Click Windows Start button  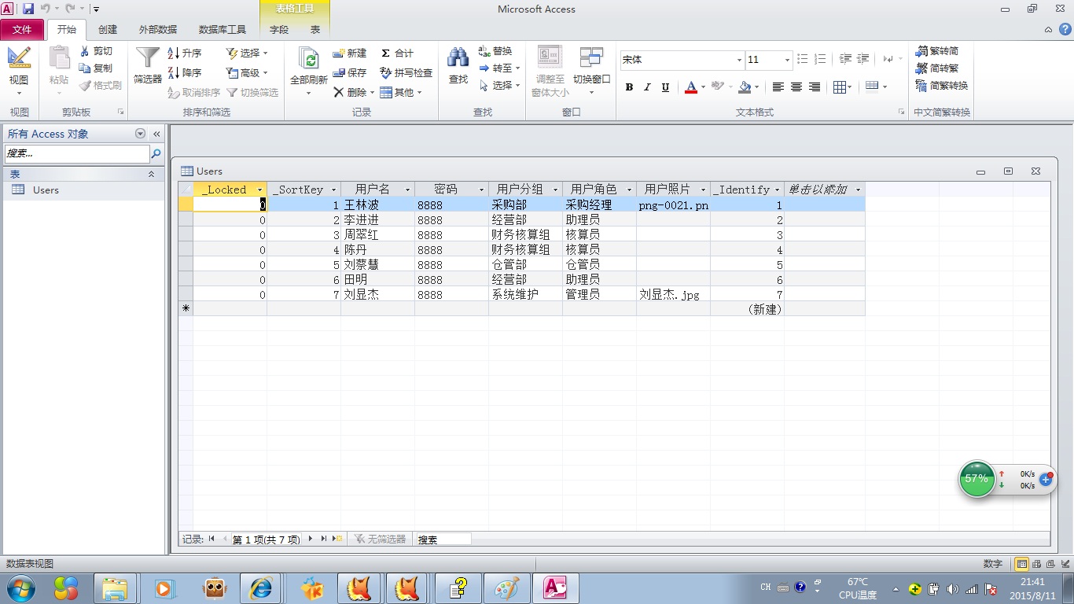tap(20, 587)
